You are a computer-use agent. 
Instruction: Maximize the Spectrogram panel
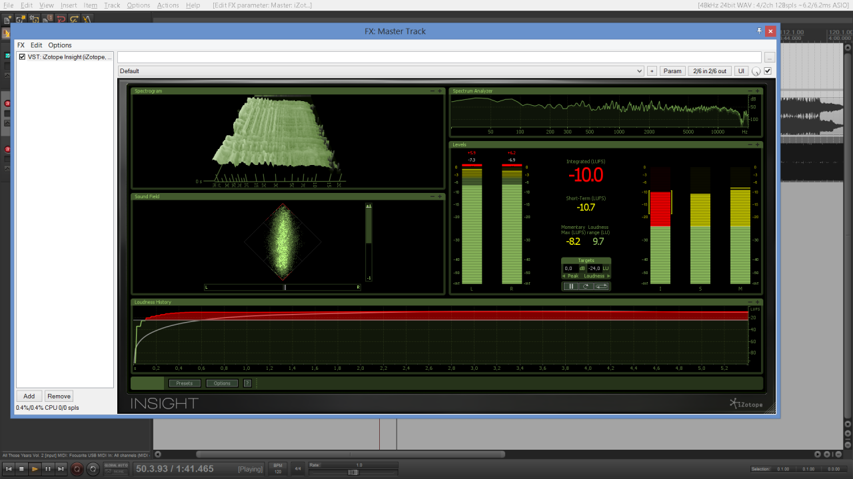click(440, 90)
